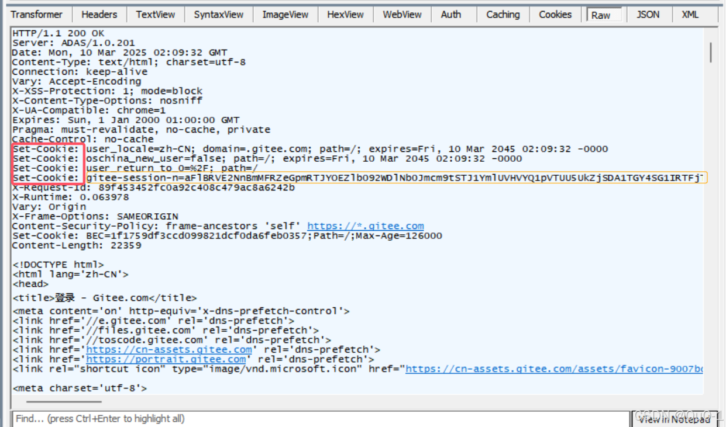Click Vary: Accept-Encoding header
Image resolution: width=726 pixels, height=427 pixels.
pyautogui.click(x=76, y=82)
